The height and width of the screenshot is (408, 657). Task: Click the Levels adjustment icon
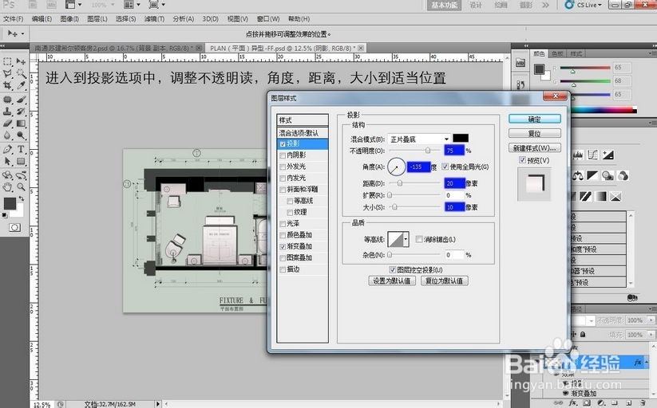pos(578,155)
